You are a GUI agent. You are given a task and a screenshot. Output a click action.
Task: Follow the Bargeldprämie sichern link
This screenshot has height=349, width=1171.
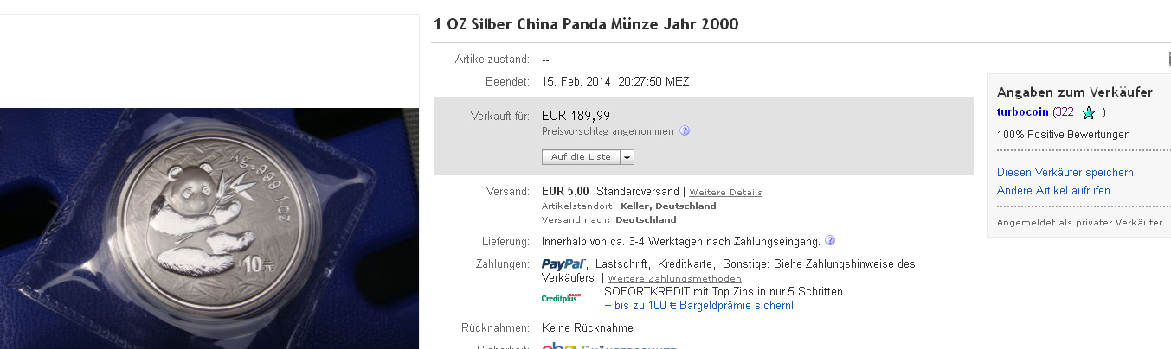tap(698, 306)
